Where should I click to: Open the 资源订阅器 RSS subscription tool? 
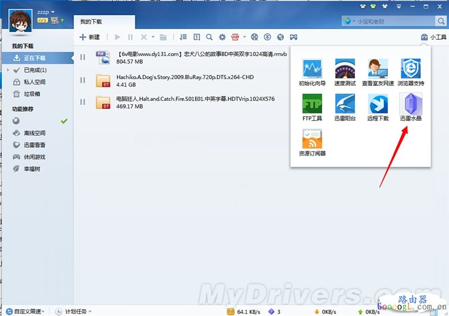(312, 141)
